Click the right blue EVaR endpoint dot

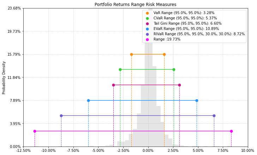[x=197, y=100]
